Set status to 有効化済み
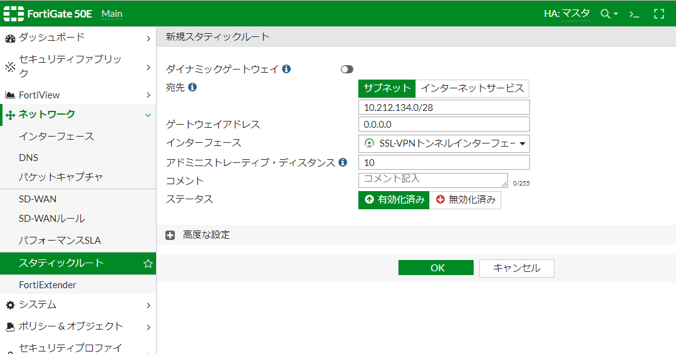Viewport: 676px width, 354px height. (394, 200)
